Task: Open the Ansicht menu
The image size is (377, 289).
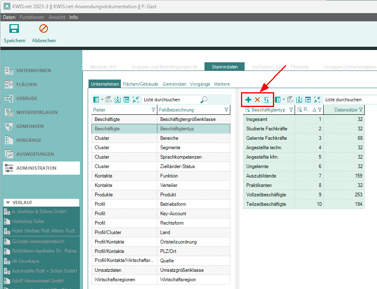Action: 57,17
